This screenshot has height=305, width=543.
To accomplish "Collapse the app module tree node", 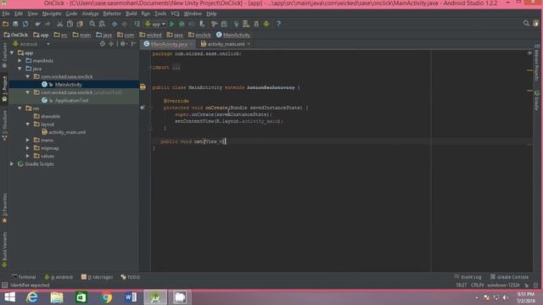I will pos(12,53).
